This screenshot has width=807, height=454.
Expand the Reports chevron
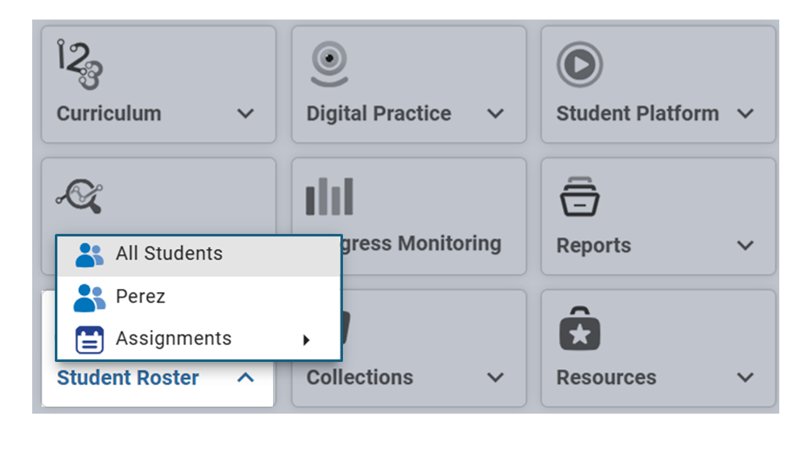point(745,246)
